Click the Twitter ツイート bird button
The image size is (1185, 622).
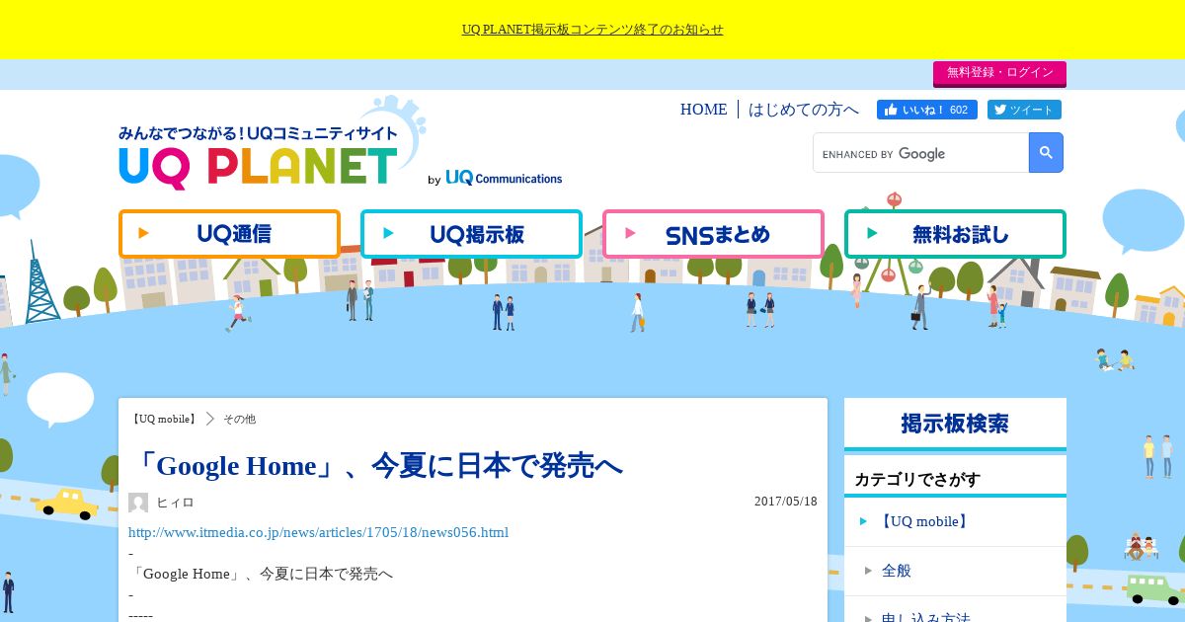(x=1024, y=110)
